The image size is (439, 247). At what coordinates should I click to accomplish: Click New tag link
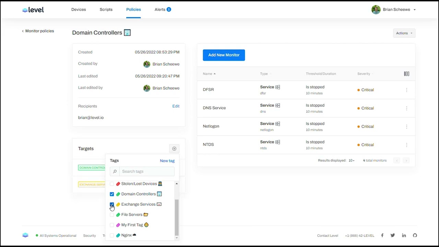pyautogui.click(x=167, y=161)
